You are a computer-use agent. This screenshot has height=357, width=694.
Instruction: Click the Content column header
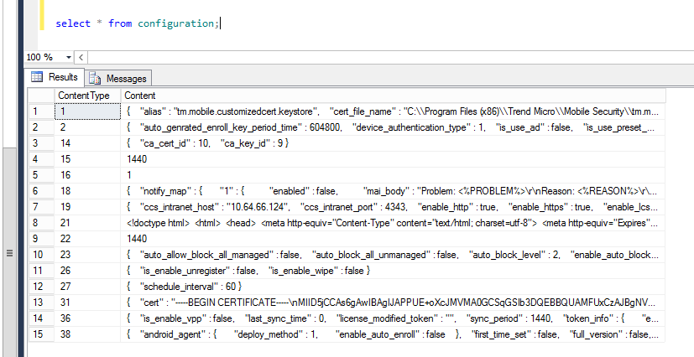(x=393, y=96)
